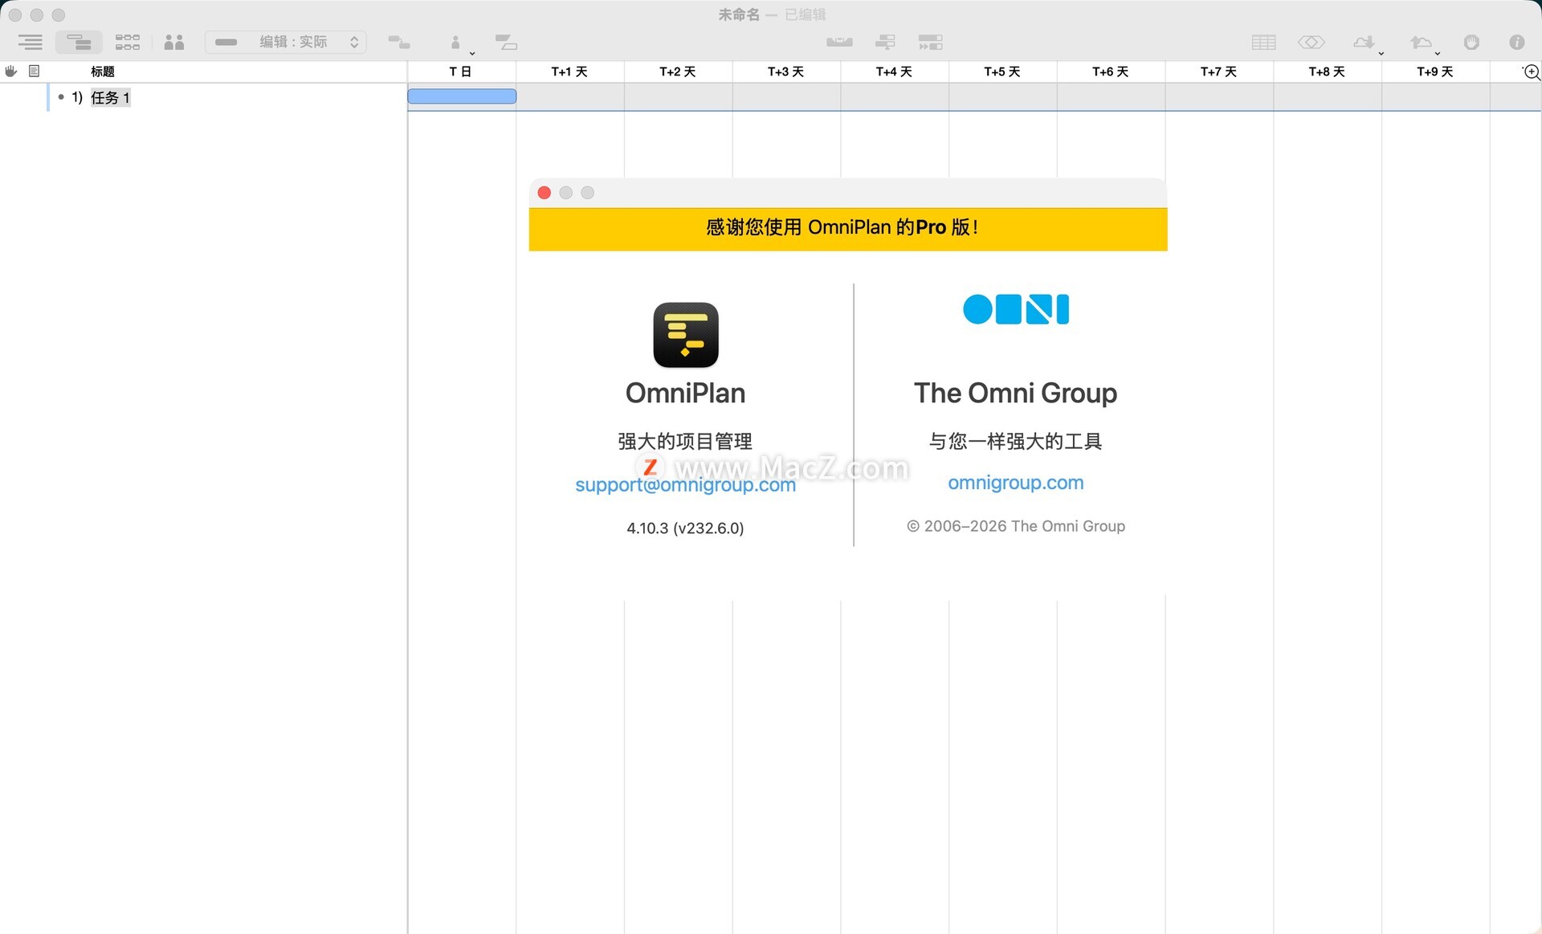Click the blue OMNI logo
1542x934 pixels.
coord(1016,309)
